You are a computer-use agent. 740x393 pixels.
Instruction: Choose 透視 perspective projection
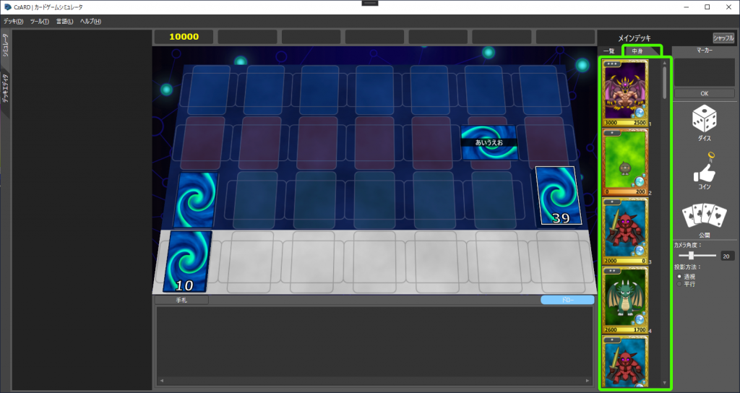(x=679, y=277)
